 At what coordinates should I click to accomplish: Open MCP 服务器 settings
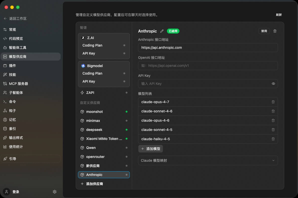pos(31,84)
